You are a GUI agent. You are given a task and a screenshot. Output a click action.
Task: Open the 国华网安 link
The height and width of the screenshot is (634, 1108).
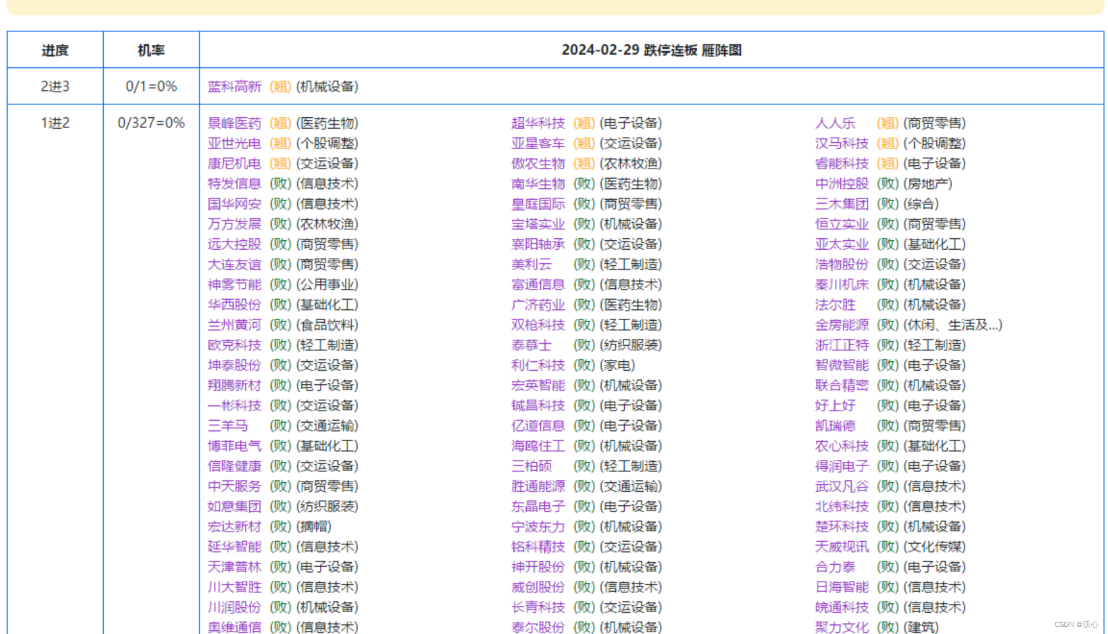(x=235, y=204)
